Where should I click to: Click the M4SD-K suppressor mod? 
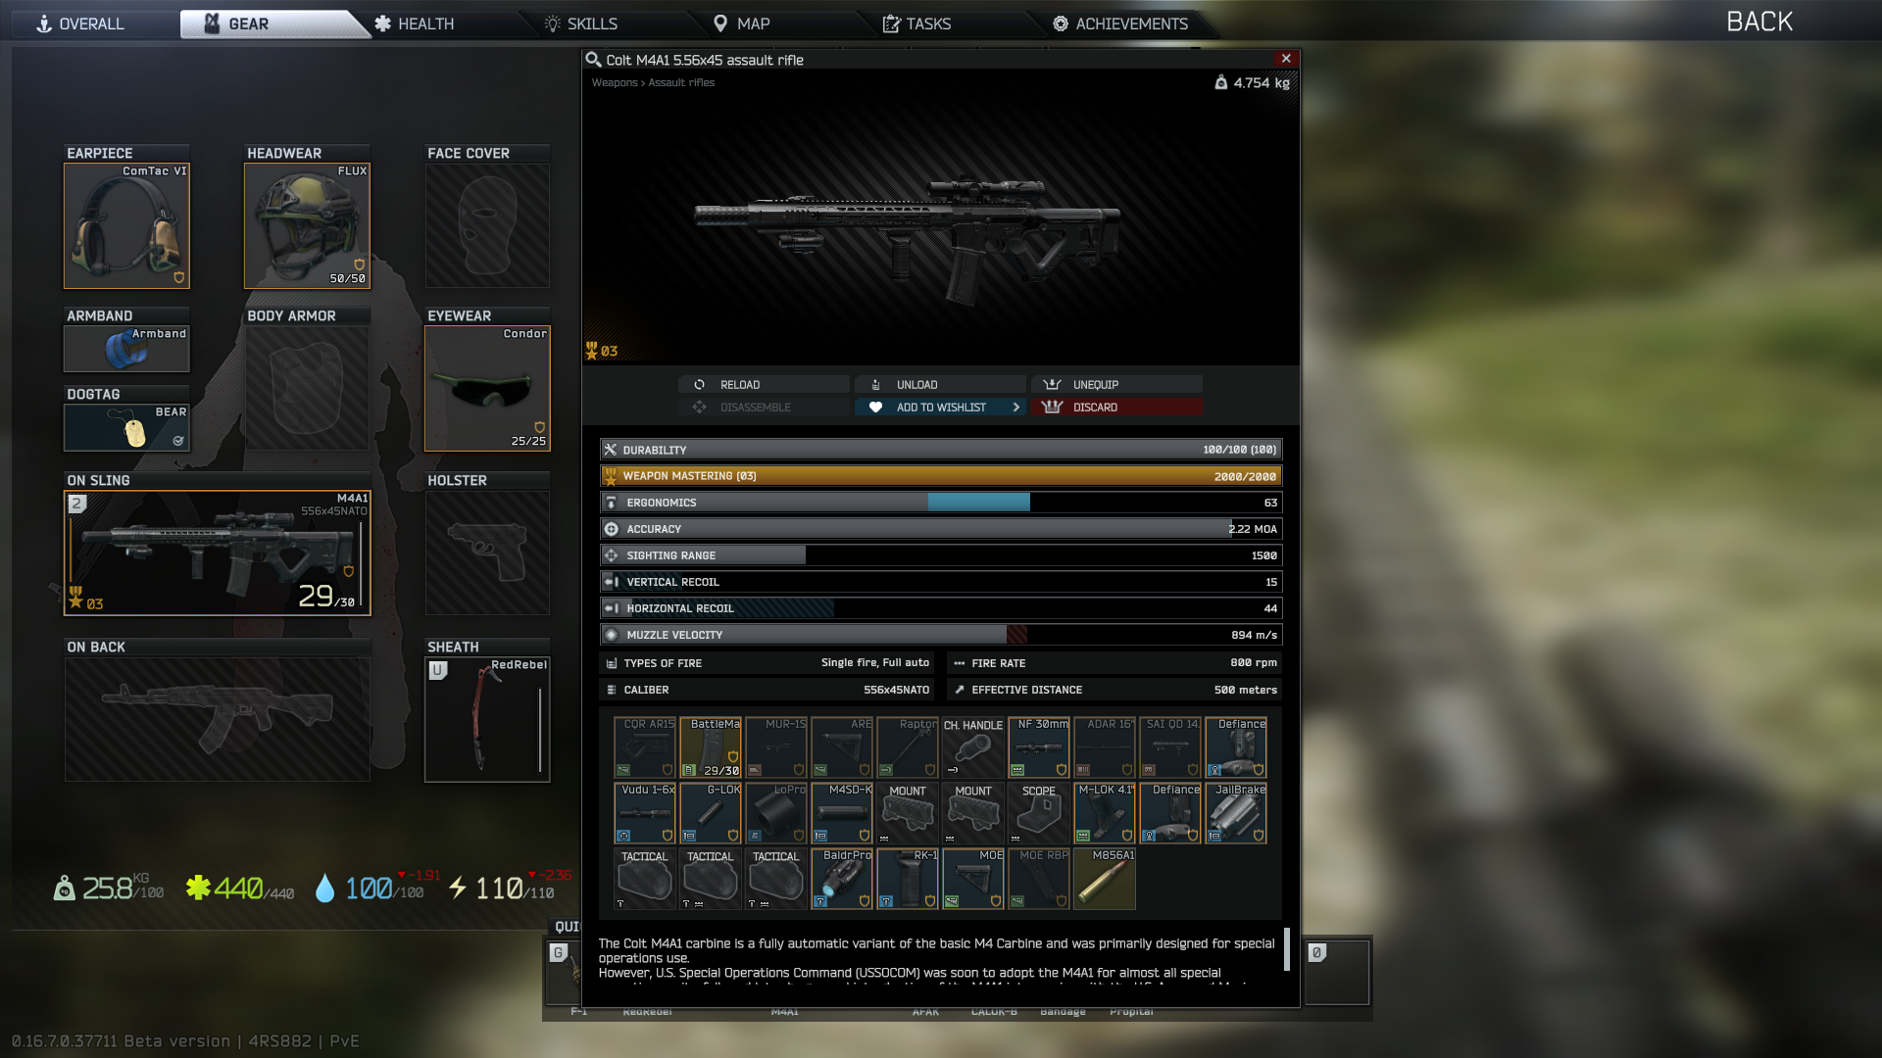click(x=842, y=813)
